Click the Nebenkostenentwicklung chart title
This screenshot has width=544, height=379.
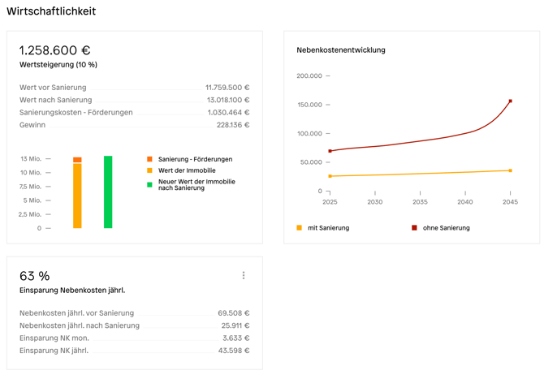point(341,50)
